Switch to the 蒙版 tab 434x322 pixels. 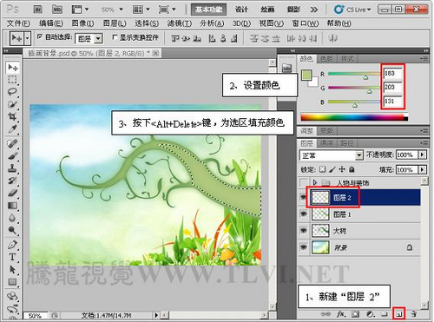(x=326, y=131)
